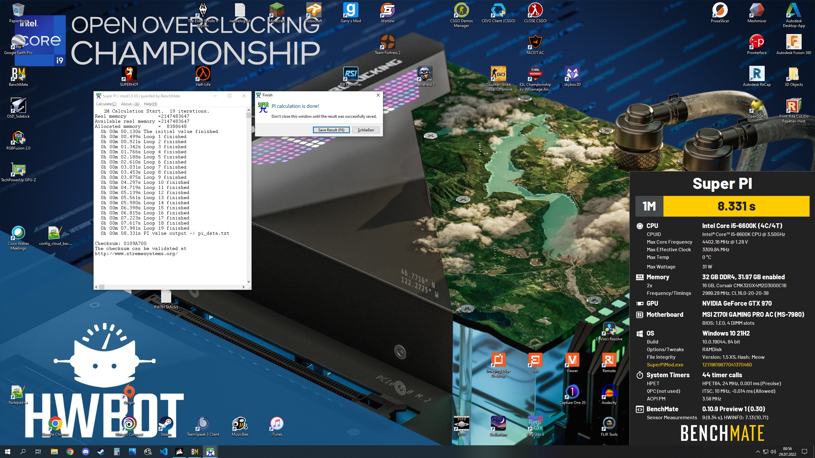Open the RWTH TAN.txt file
The height and width of the screenshot is (458, 815).
pyautogui.click(x=166, y=299)
